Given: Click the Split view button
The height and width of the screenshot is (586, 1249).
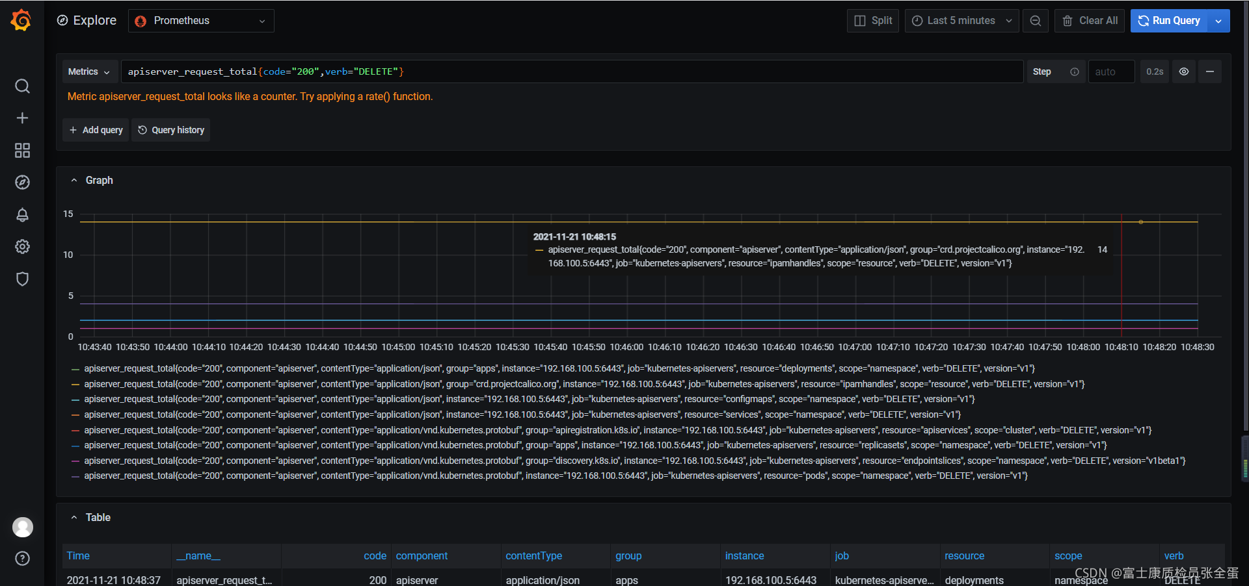Looking at the screenshot, I should click(x=873, y=21).
